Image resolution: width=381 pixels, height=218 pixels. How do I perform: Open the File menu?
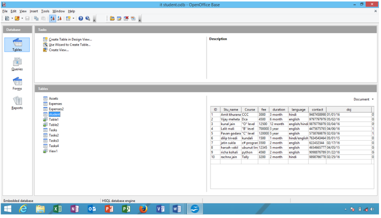point(5,11)
